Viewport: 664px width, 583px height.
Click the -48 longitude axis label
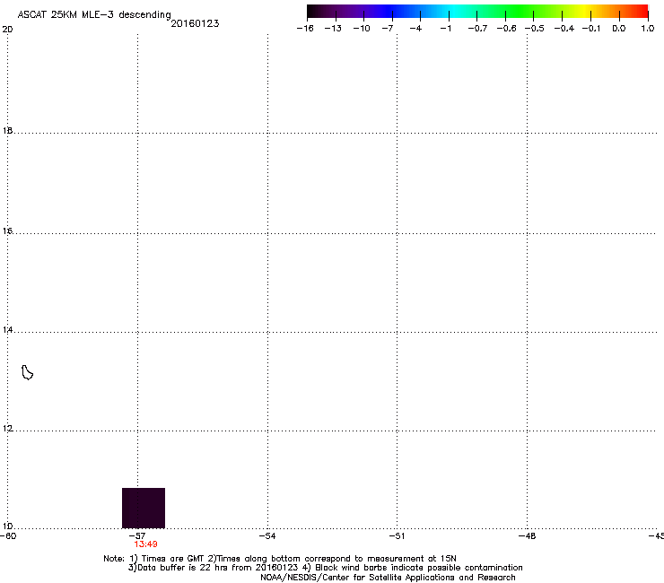click(527, 536)
